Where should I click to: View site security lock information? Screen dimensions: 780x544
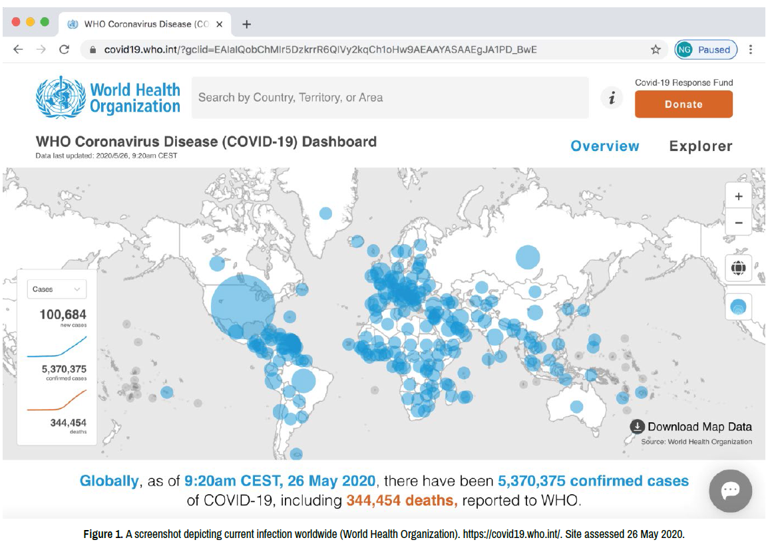pyautogui.click(x=93, y=50)
